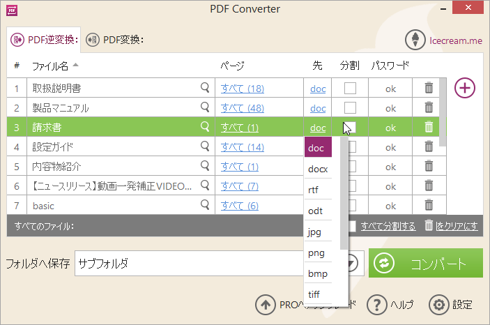The image size is (490, 325).
Task: Select the PDF逆変換 tab
Action: click(x=44, y=40)
